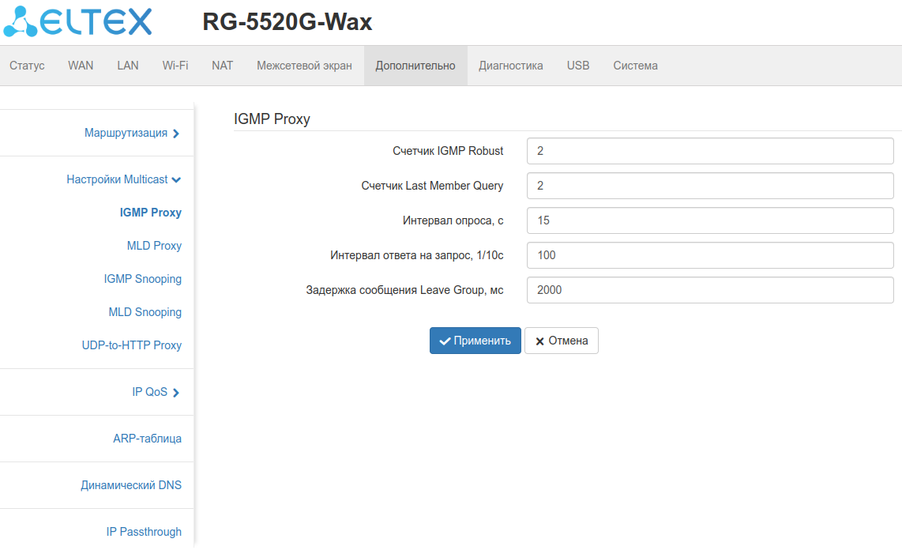Open the Статус tab
This screenshot has height=550, width=902.
pos(27,66)
